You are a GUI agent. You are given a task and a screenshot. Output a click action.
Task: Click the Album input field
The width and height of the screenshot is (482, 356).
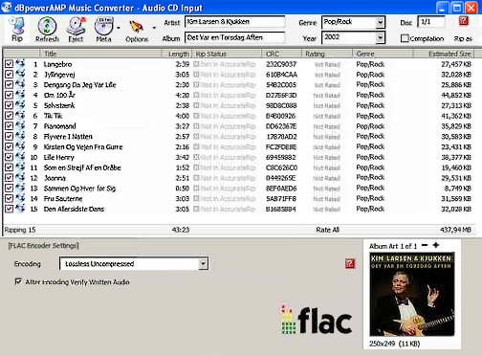(x=235, y=37)
